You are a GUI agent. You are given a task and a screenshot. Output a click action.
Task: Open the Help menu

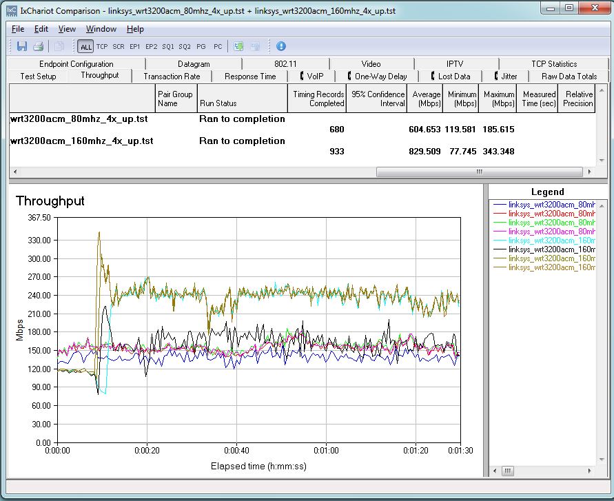pos(135,29)
